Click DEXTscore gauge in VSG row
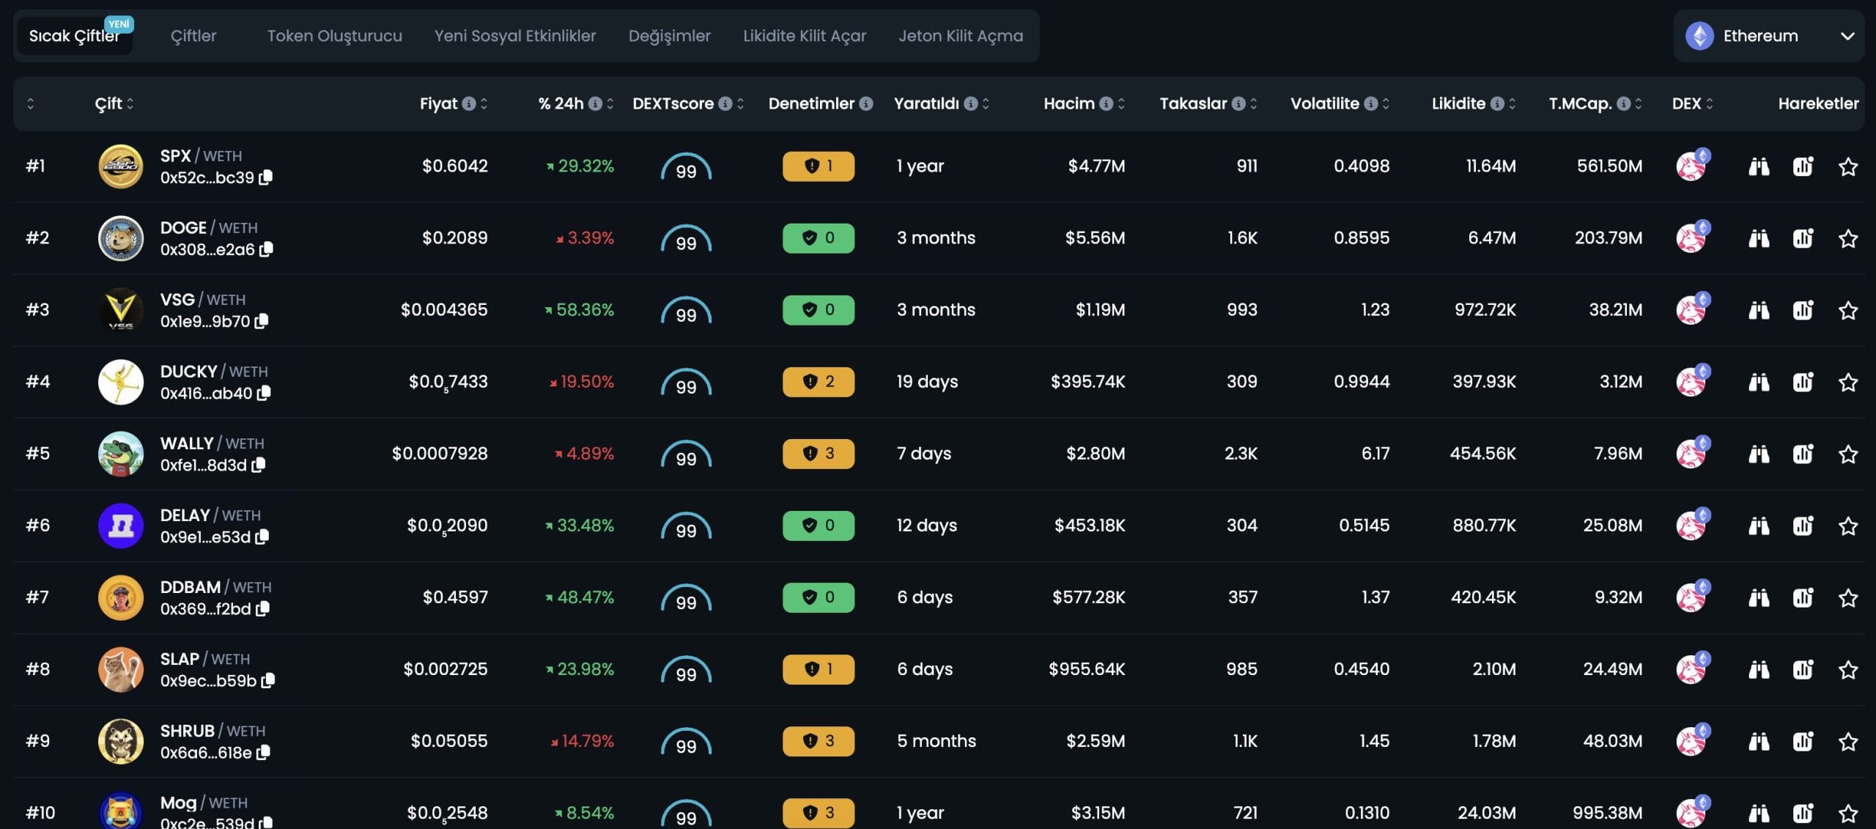The width and height of the screenshot is (1876, 829). click(x=686, y=310)
